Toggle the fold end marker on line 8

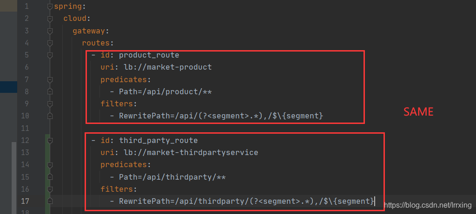[x=50, y=91]
